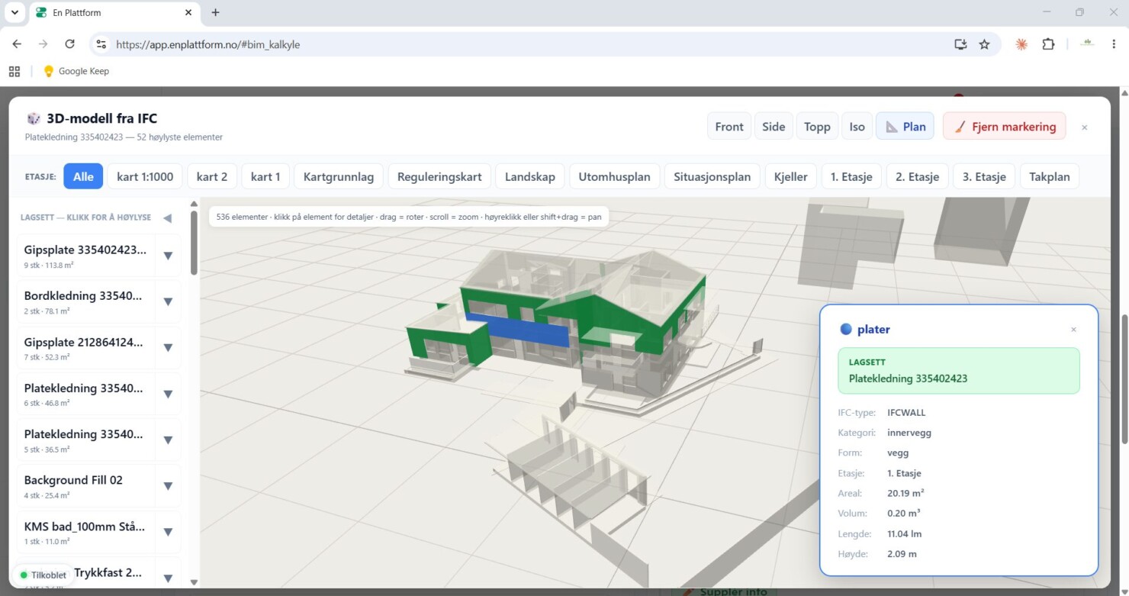Viewport: 1129px width, 596px height.
Task: Expand the 5 stk Platekledning arrow
Action: click(168, 440)
